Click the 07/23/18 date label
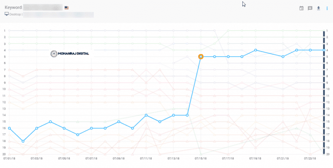The height and width of the screenshot is (168, 333). (x=310, y=158)
